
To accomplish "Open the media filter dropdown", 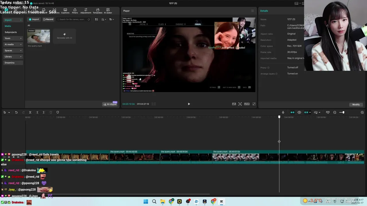I will [x=111, y=19].
